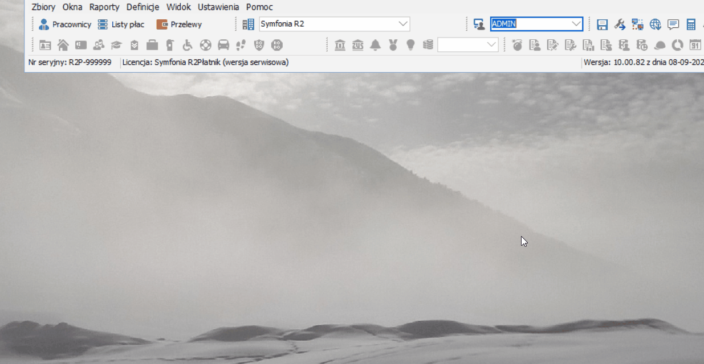Click the ID card icon

45,45
